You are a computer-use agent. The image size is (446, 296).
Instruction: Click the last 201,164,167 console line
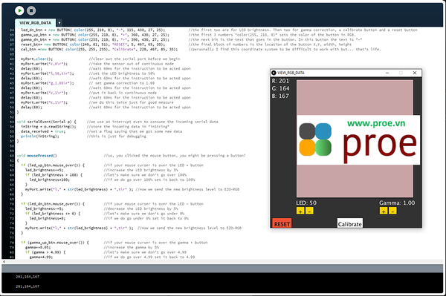click(28, 286)
